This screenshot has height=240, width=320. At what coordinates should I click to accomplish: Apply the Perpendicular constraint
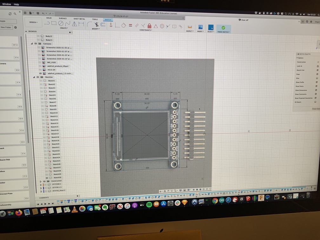coord(143,26)
